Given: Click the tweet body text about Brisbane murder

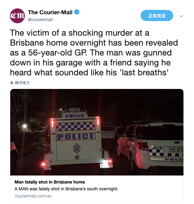Looking at the screenshot, I should pyautogui.click(x=94, y=53).
